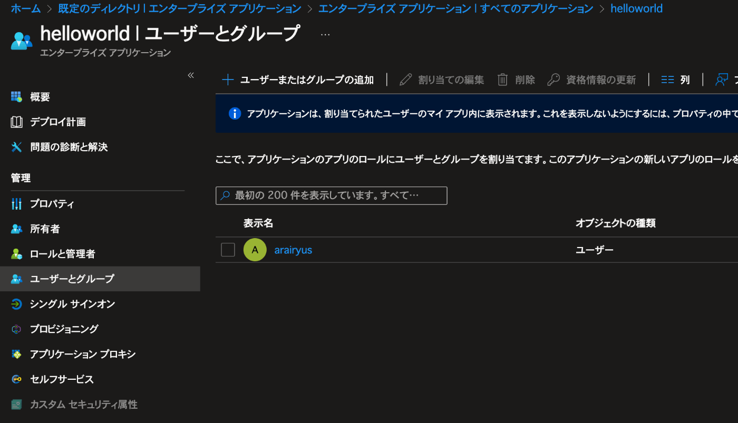738x423 pixels.
Task: Click the trash can icon for 削除
Action: click(x=503, y=80)
